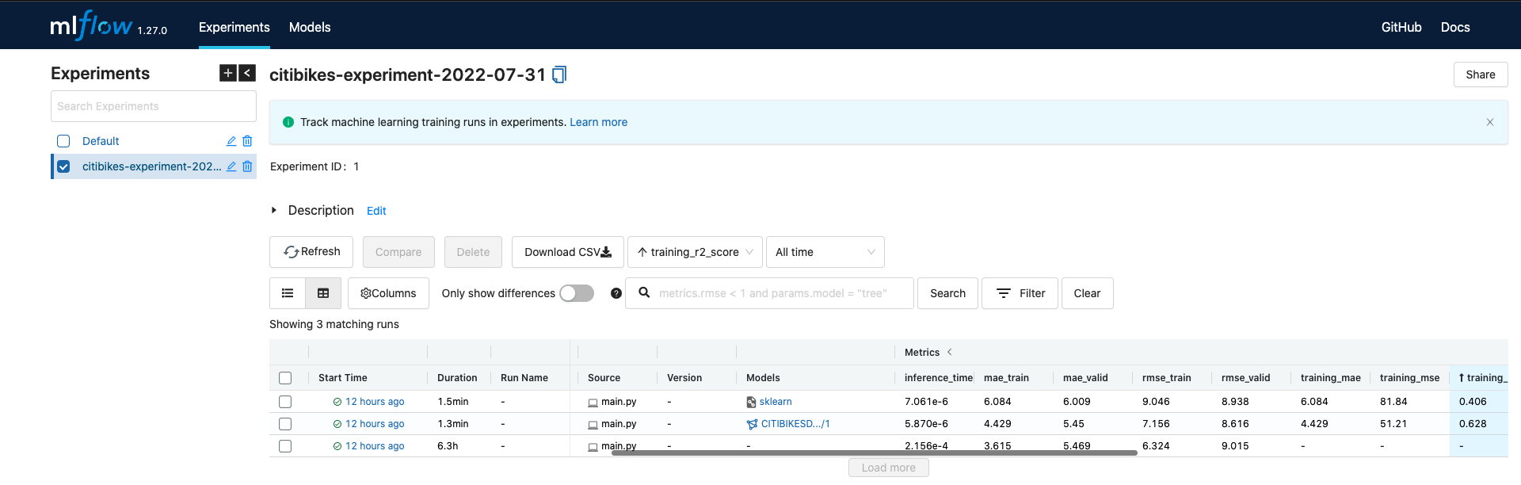
Task: Open the first 12 hours ago run
Action: click(375, 402)
